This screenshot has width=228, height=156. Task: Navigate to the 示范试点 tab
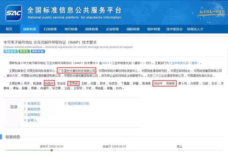(x=154, y=29)
